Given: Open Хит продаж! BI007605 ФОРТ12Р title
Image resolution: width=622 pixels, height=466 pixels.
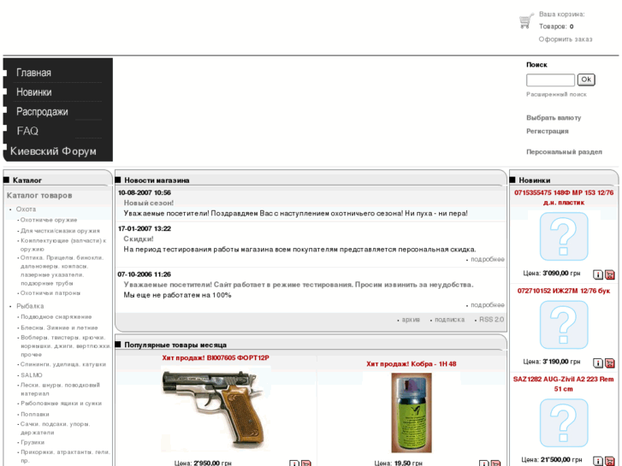Looking at the screenshot, I should [216, 358].
